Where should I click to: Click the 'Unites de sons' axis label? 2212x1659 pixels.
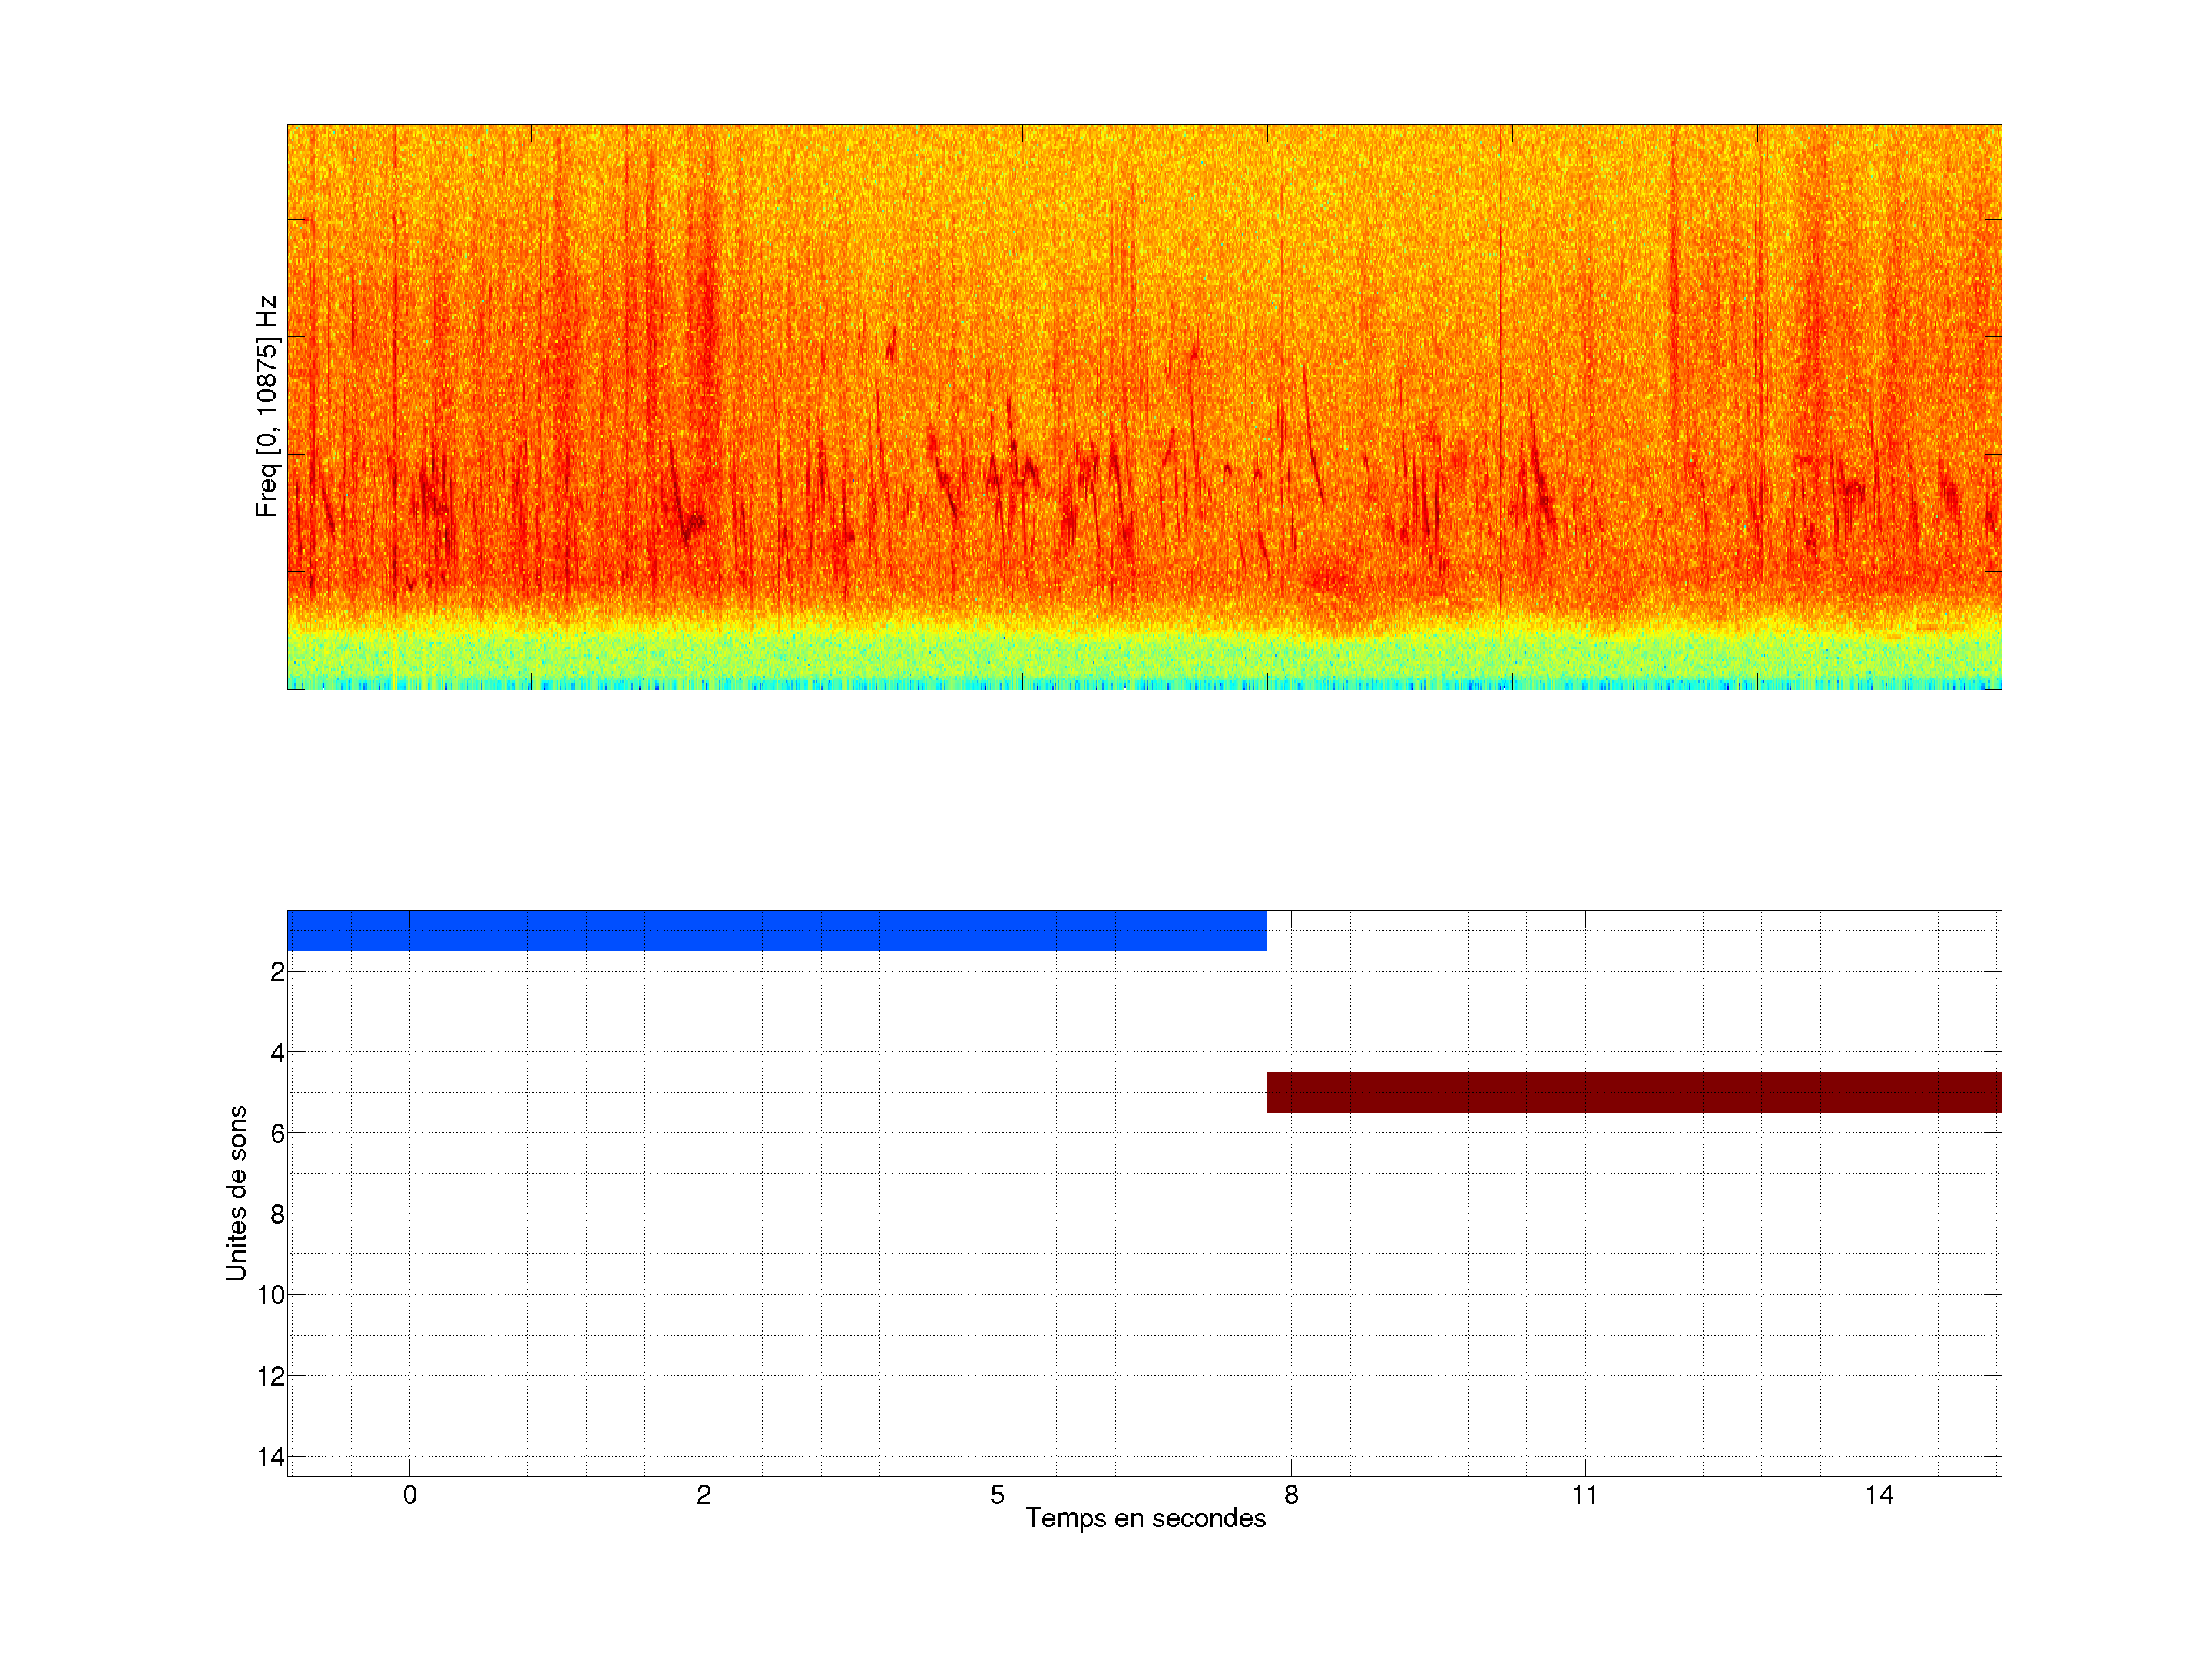pos(236,1193)
